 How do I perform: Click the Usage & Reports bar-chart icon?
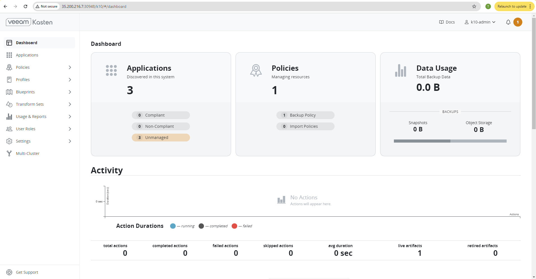point(9,117)
